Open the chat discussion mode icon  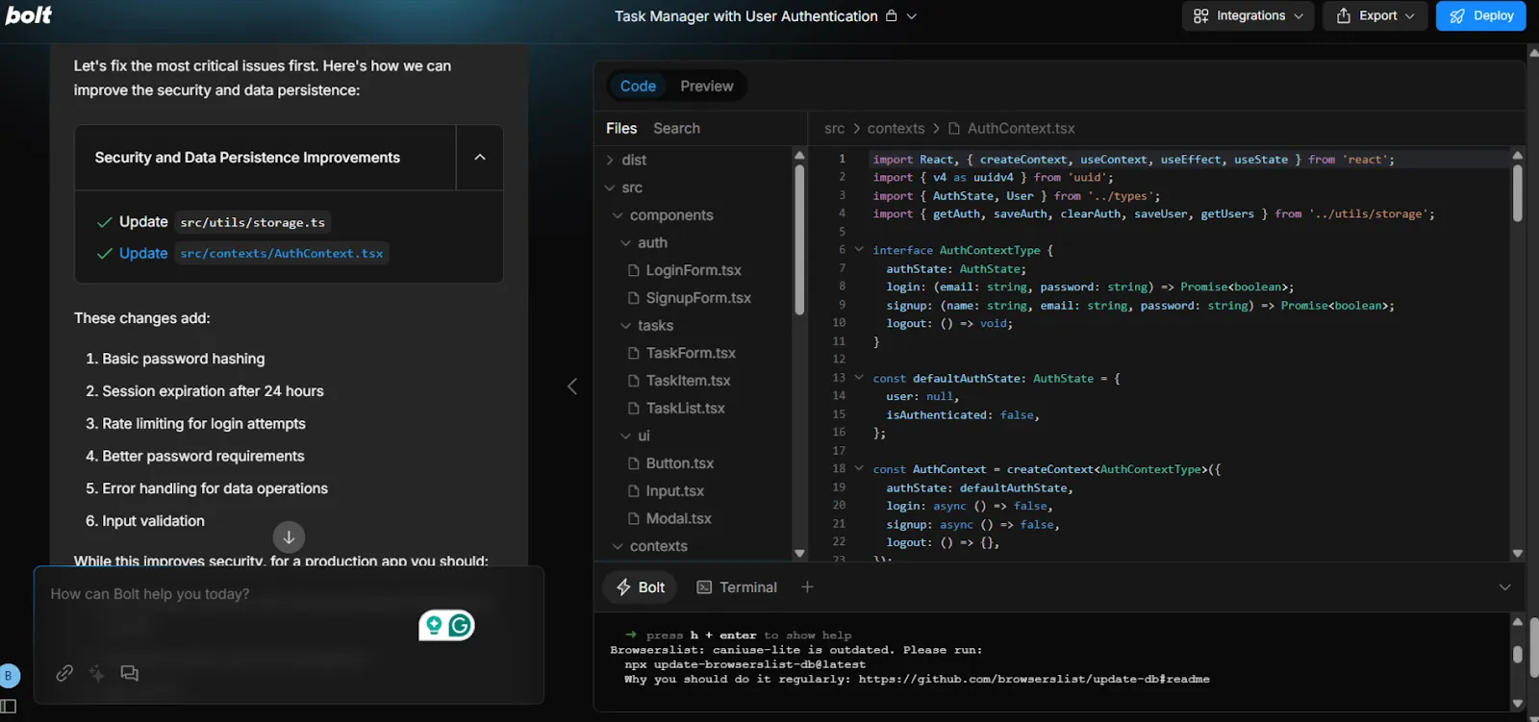(x=129, y=673)
